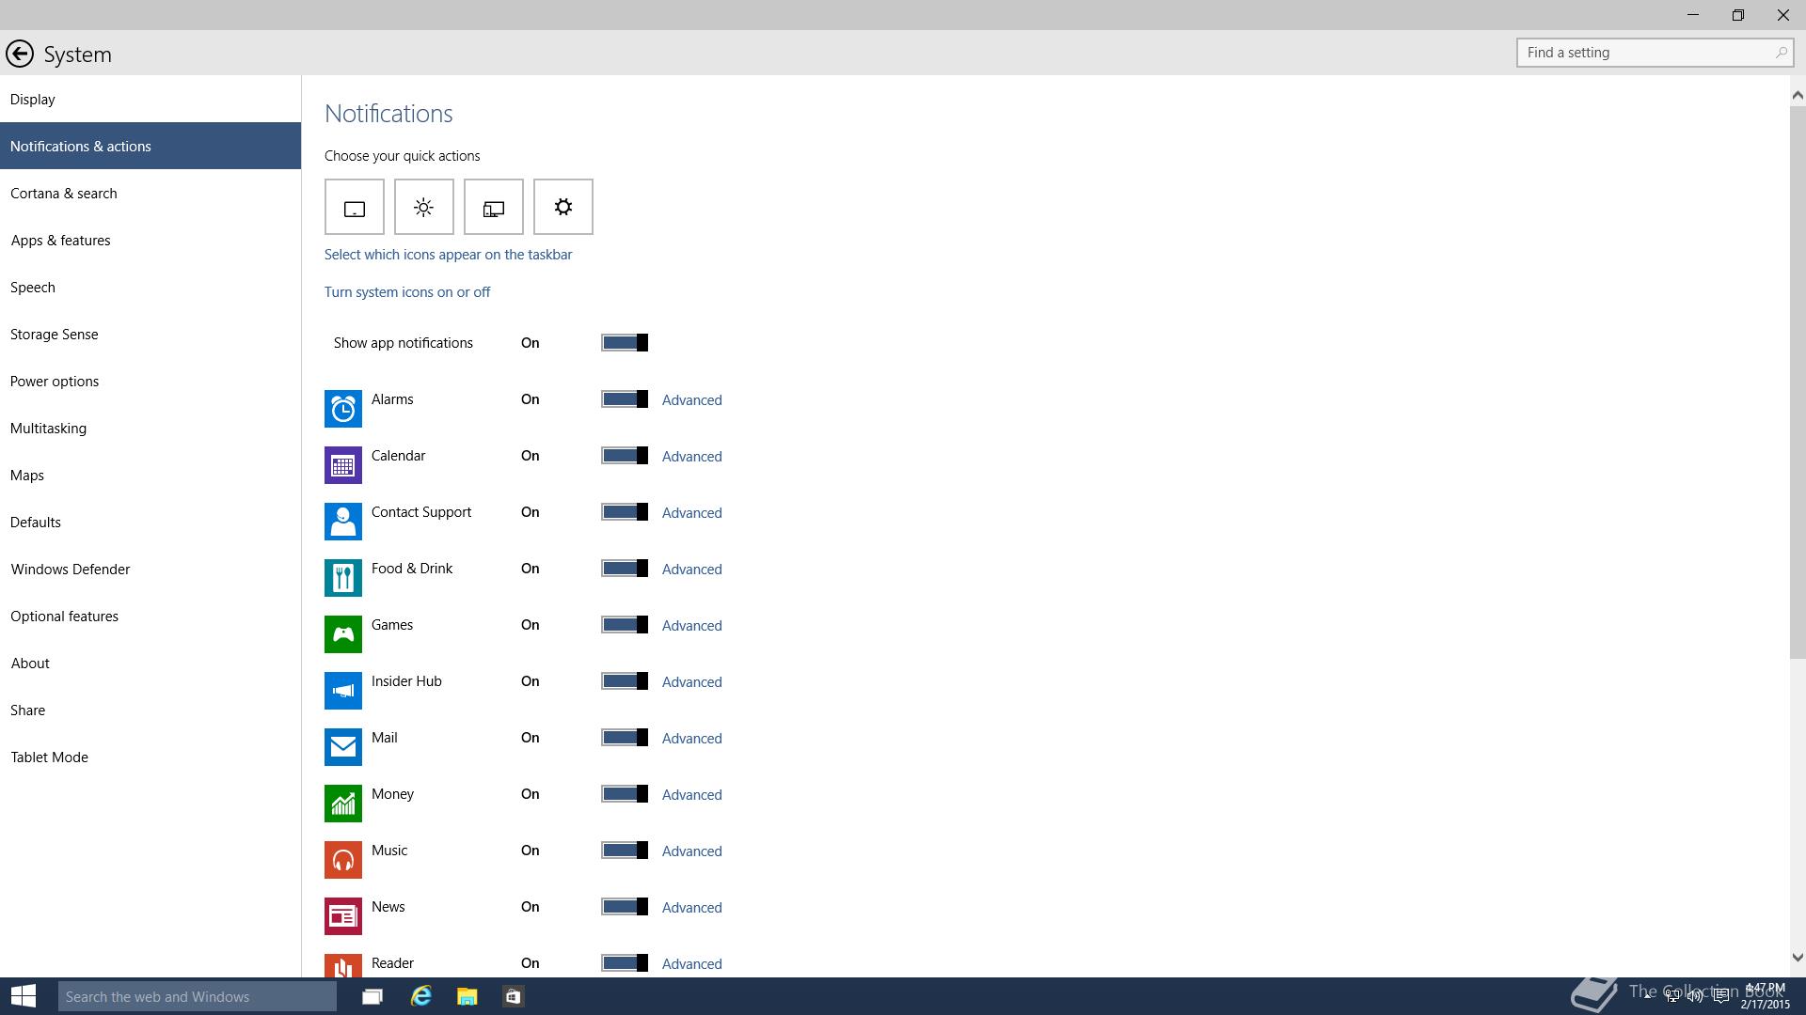Toggle the Insider Hub notifications switch
1806x1015 pixels.
coord(625,681)
